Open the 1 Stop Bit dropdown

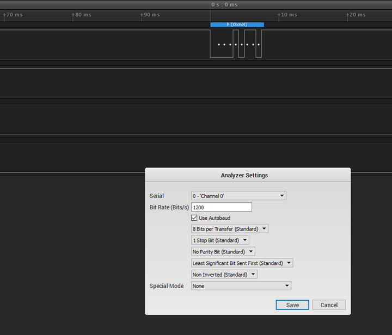pyautogui.click(x=220, y=240)
